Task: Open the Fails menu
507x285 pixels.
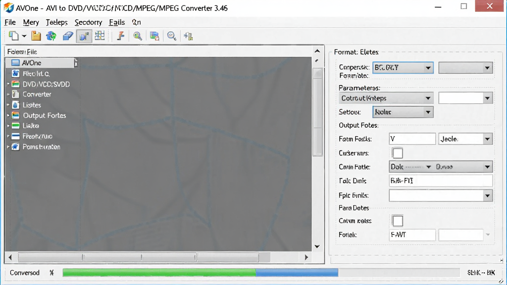Action: (x=117, y=22)
